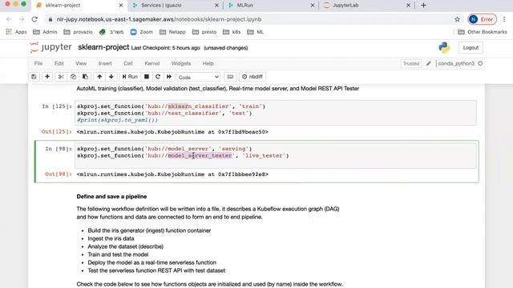Open the Insert menu

[105, 63]
